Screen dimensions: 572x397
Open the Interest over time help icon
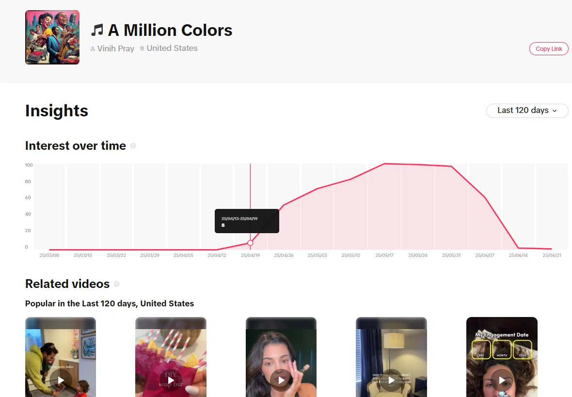(x=133, y=146)
